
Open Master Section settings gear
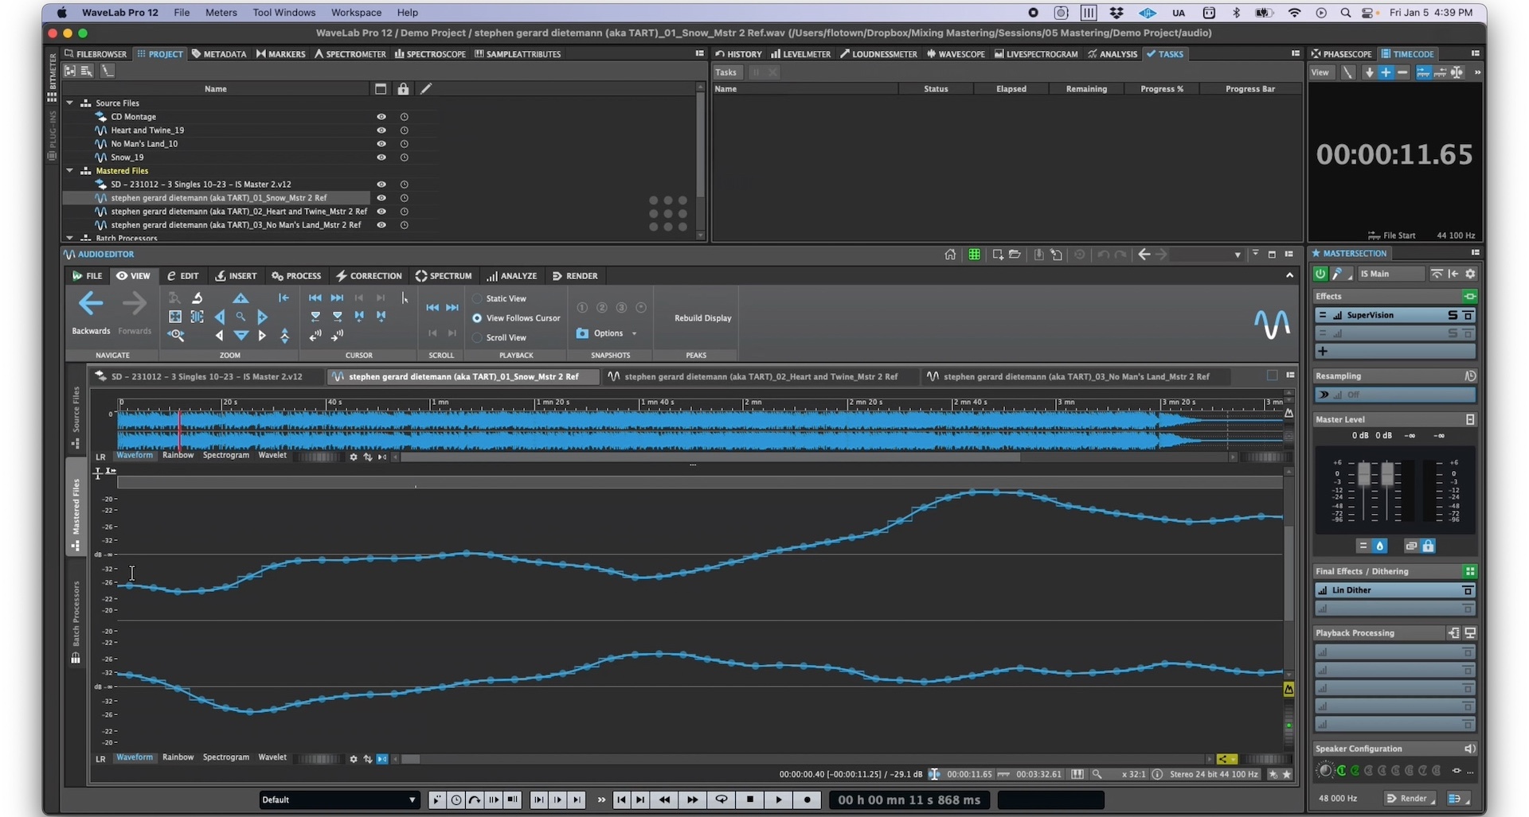1470,274
